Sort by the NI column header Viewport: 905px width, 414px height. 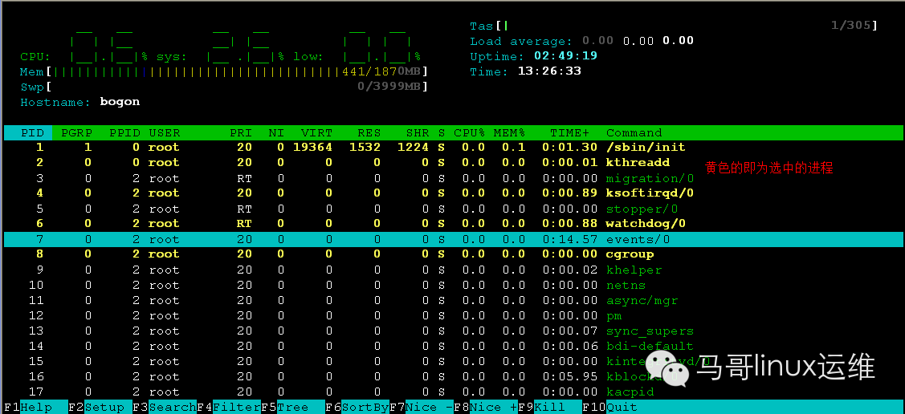point(276,132)
